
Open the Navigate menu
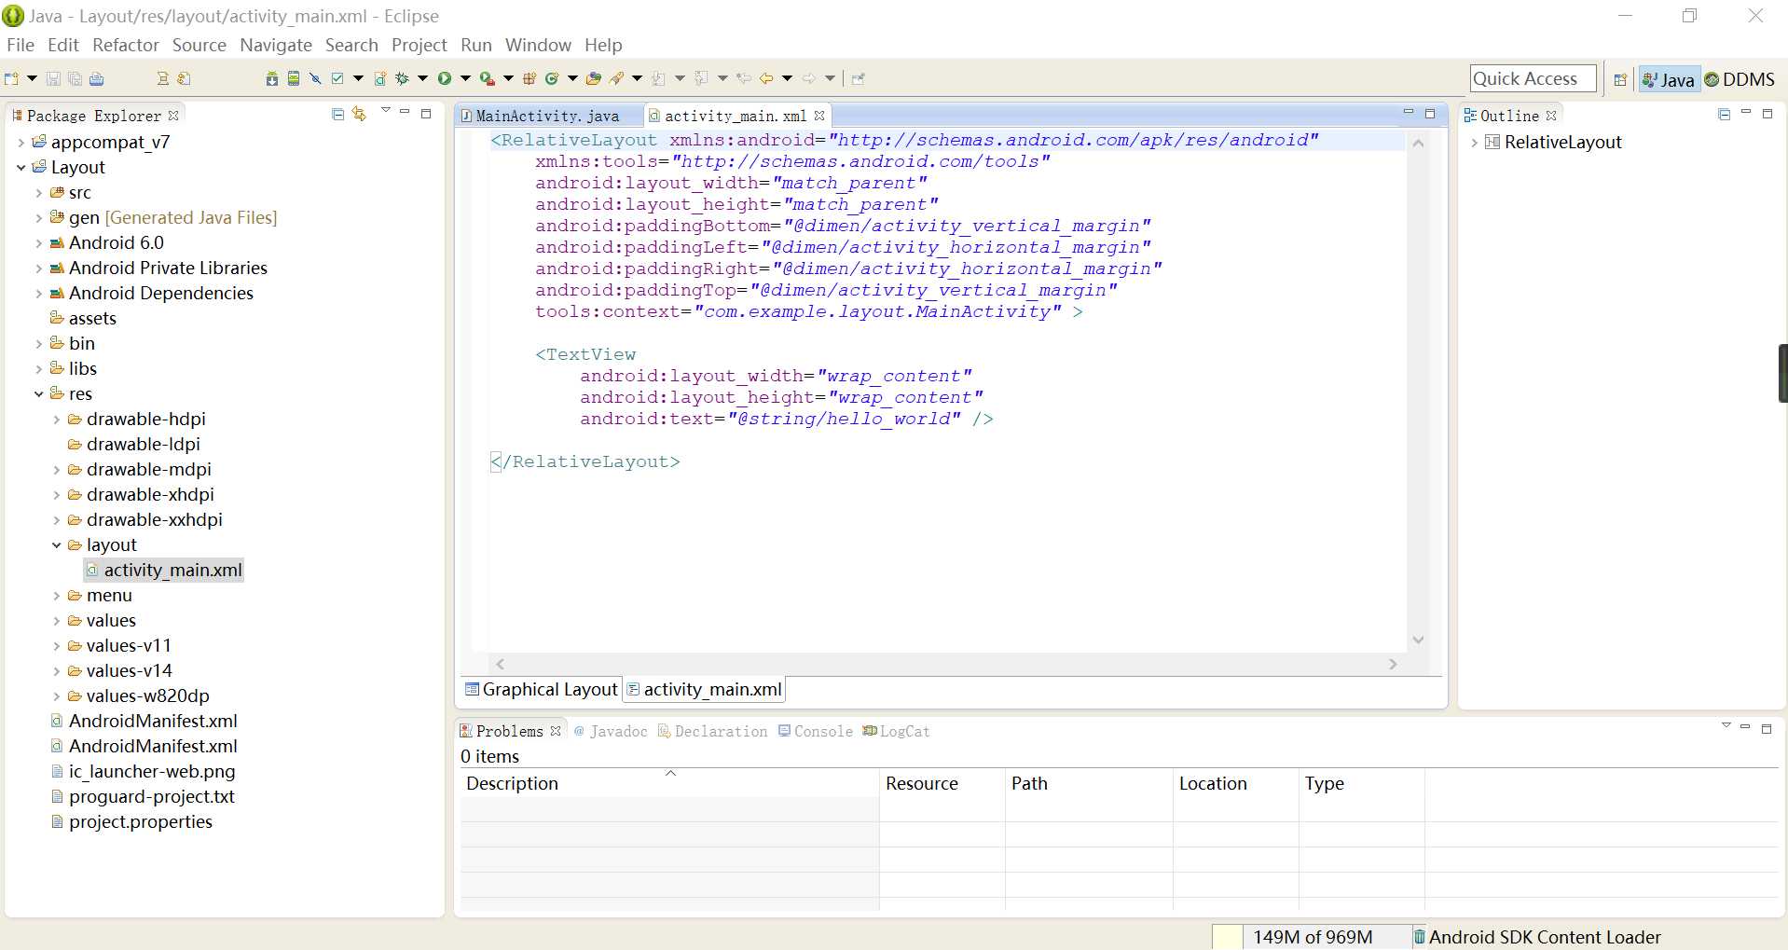tap(276, 45)
